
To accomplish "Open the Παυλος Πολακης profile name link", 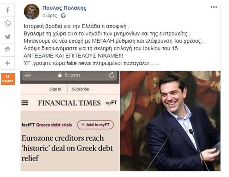I will (x=64, y=8).
